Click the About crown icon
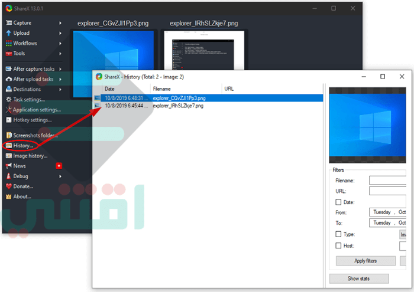The image size is (414, 292). 9,196
